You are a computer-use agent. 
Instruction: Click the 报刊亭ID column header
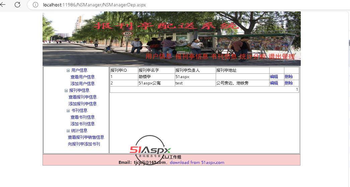(124, 70)
